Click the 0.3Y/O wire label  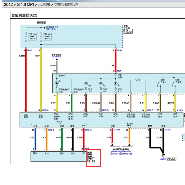coord(171,103)
